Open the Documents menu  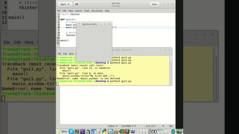click(x=97, y=11)
